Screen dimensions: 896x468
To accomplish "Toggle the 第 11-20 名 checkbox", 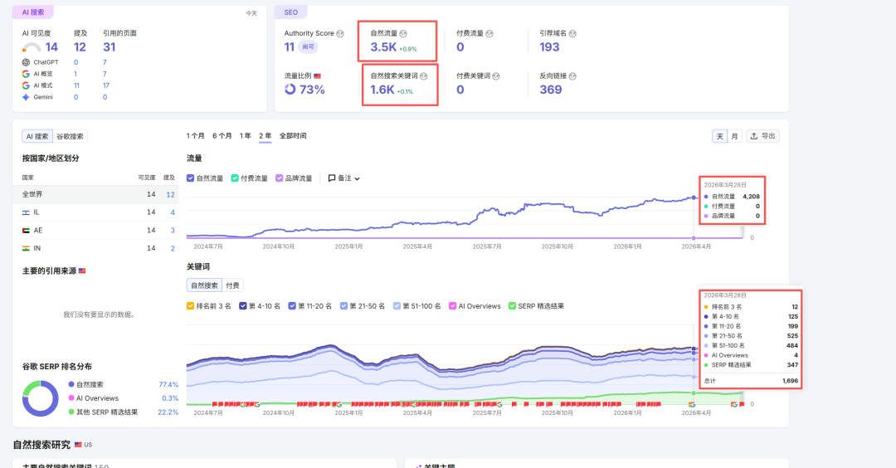I will click(292, 306).
